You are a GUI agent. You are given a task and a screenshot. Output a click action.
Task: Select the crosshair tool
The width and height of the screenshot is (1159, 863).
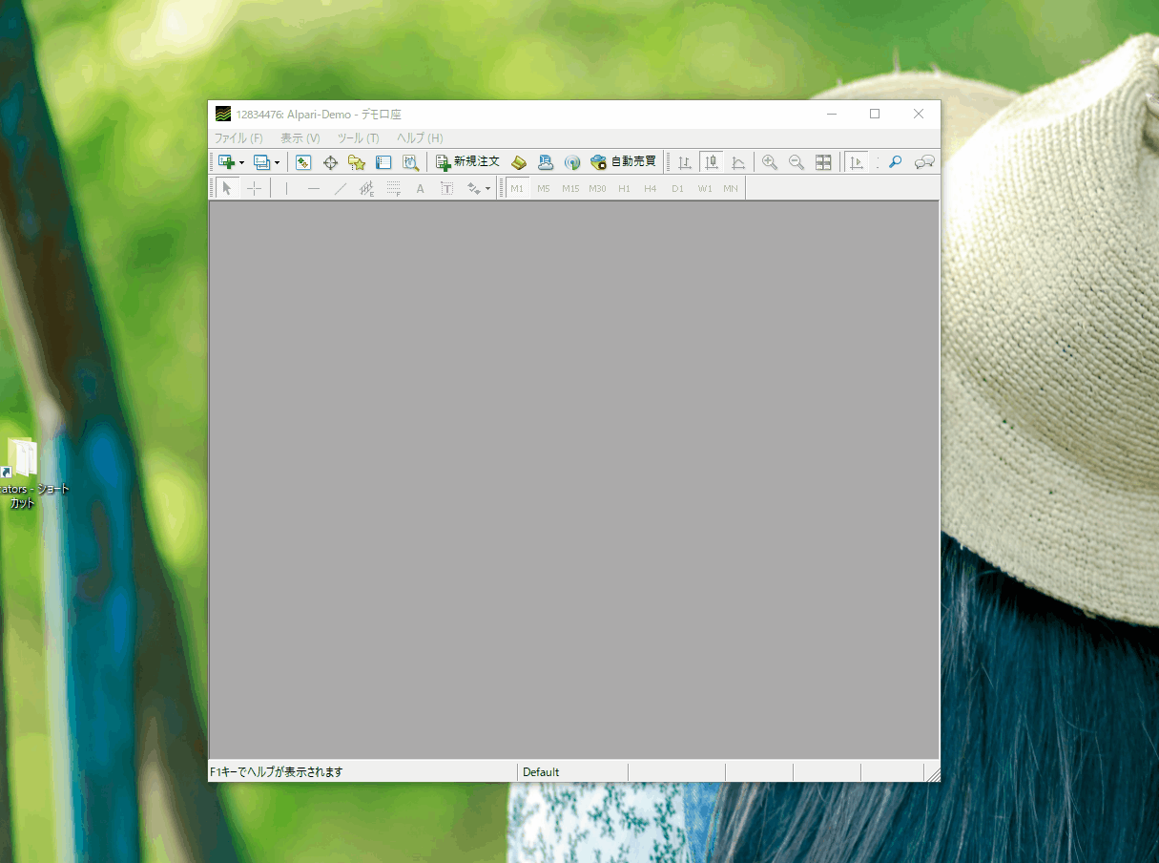tap(254, 188)
